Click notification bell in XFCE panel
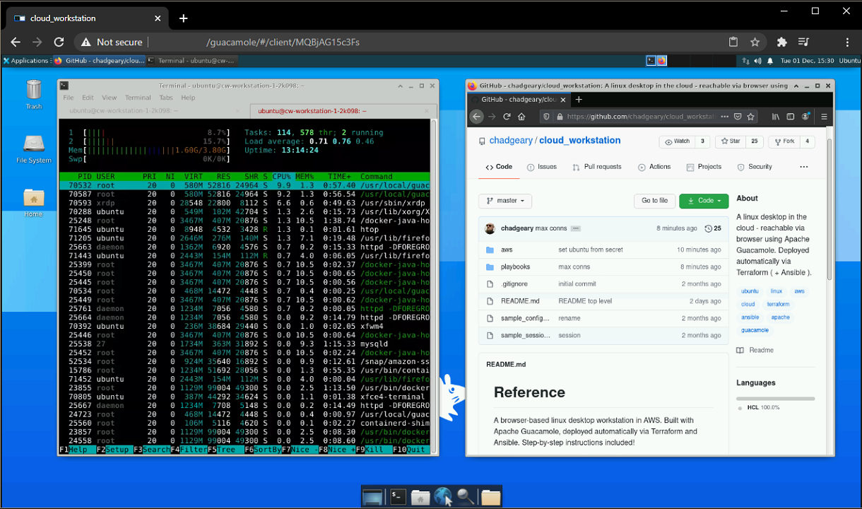Image resolution: width=862 pixels, height=509 pixels. [x=769, y=61]
